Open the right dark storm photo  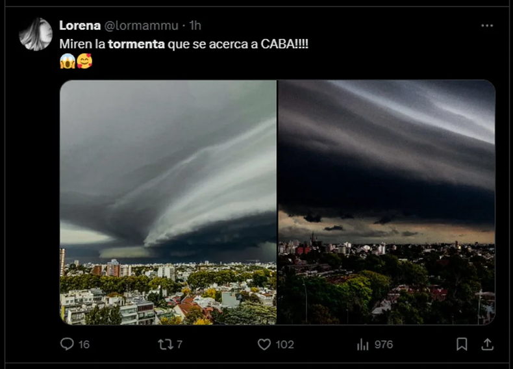pos(386,202)
